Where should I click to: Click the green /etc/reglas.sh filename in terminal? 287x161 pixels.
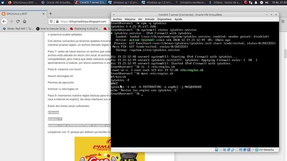click(x=191, y=70)
